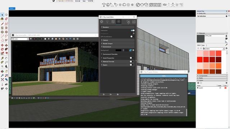Expand the Styles panel

[212, 78]
